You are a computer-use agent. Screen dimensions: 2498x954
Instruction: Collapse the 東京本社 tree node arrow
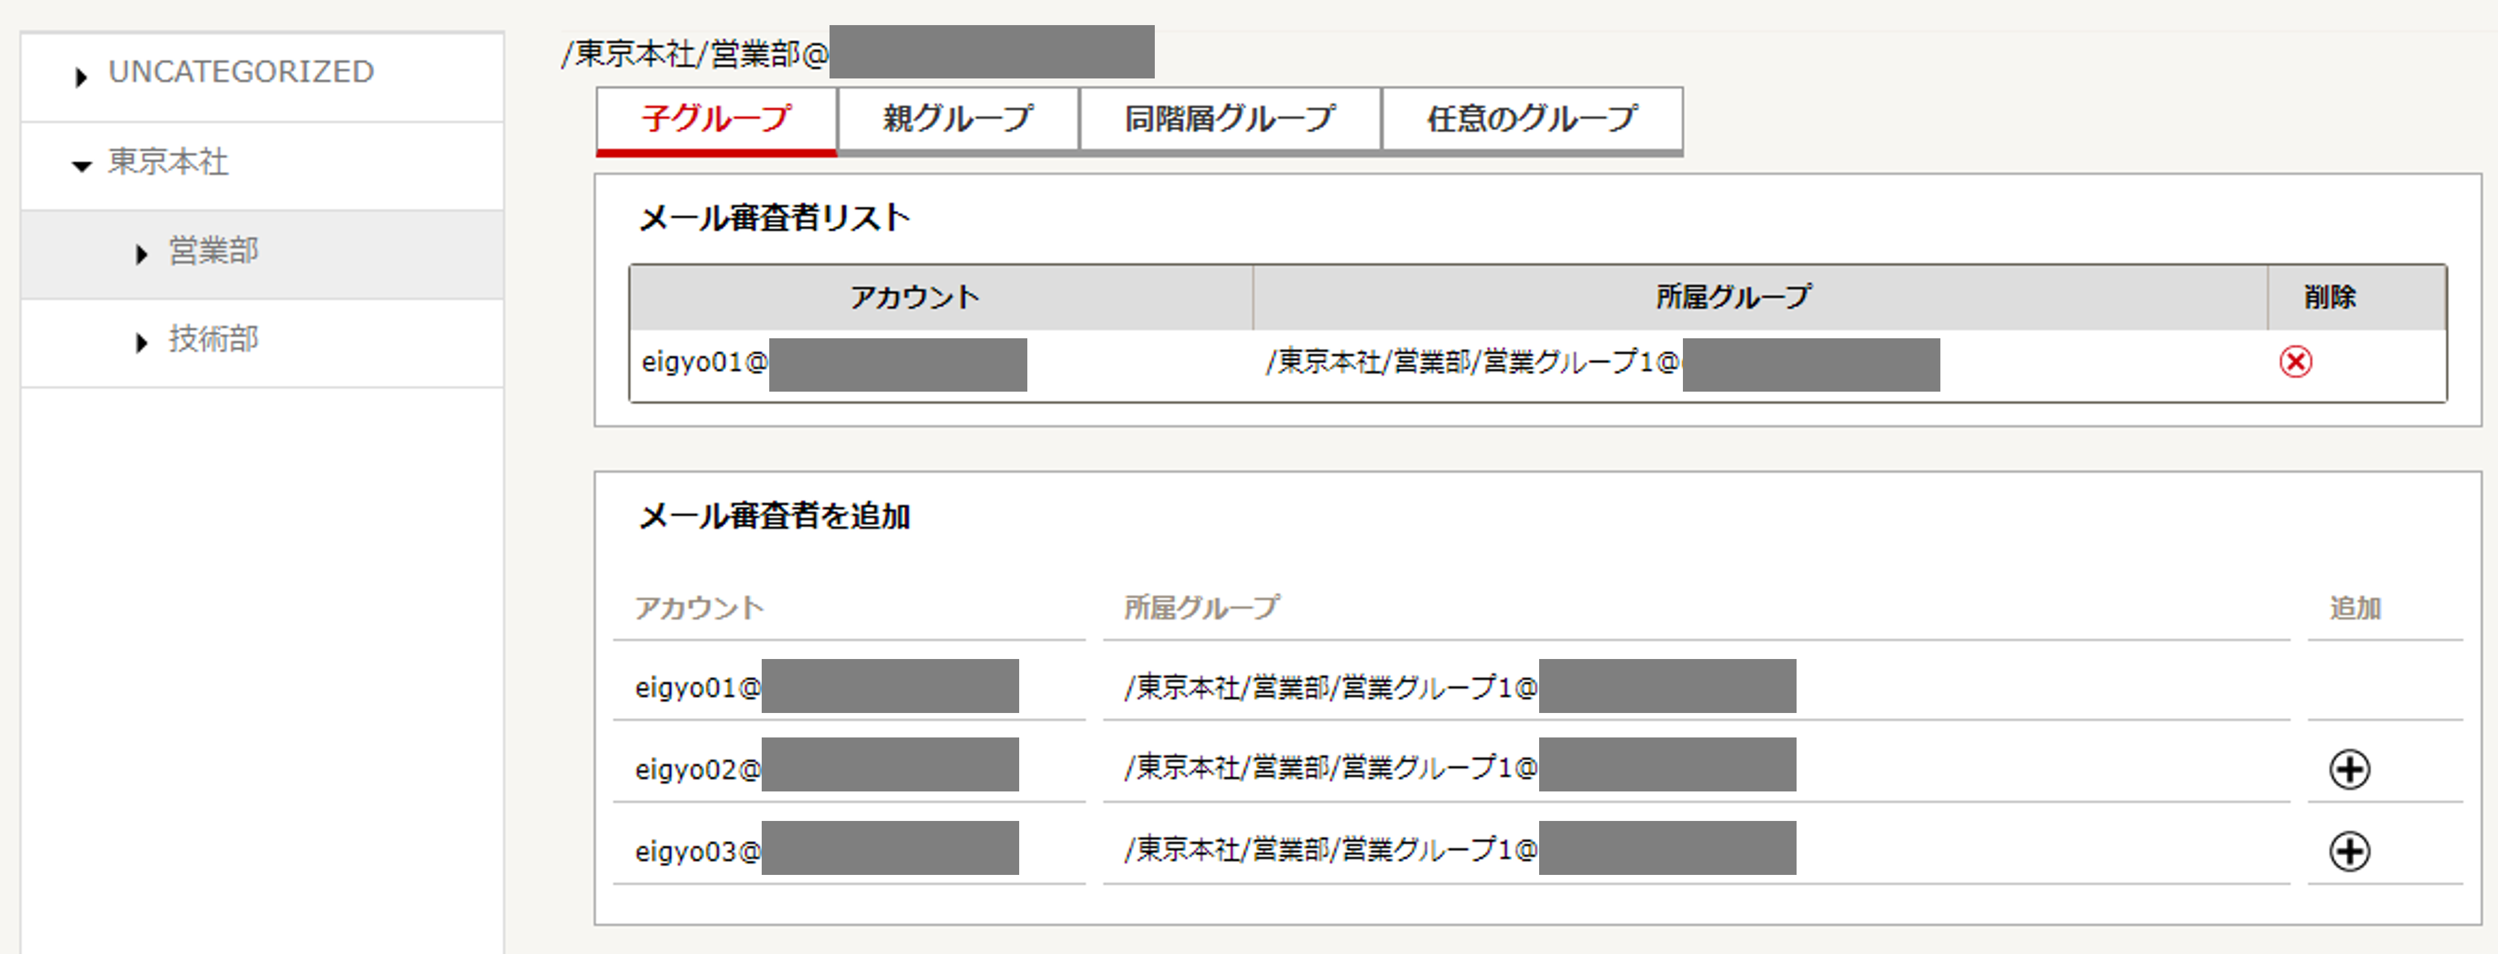[82, 167]
